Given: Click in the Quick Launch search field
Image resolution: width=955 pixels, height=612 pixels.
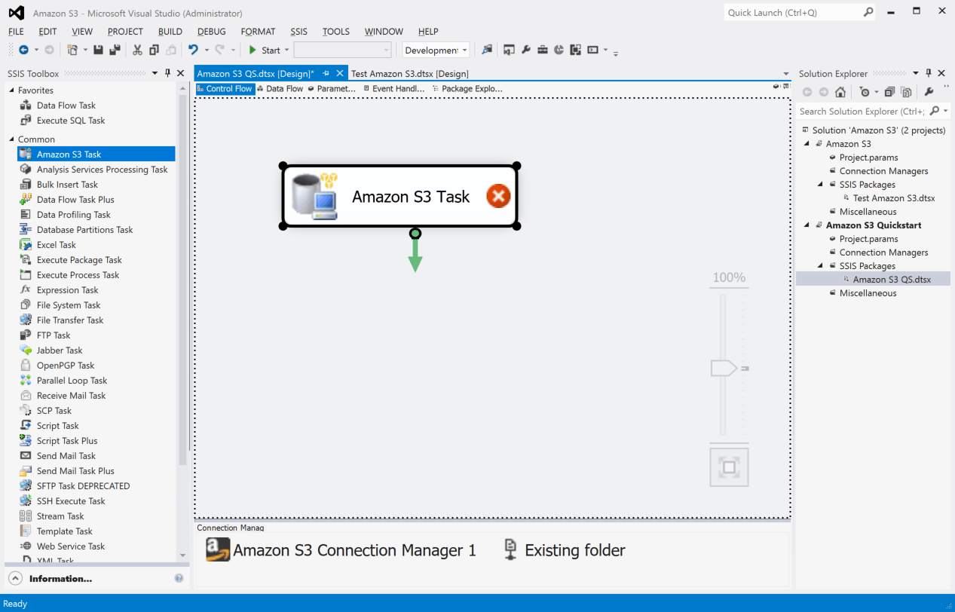Looking at the screenshot, I should 793,12.
